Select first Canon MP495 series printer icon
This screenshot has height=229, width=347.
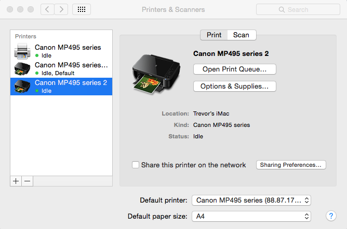[22, 51]
